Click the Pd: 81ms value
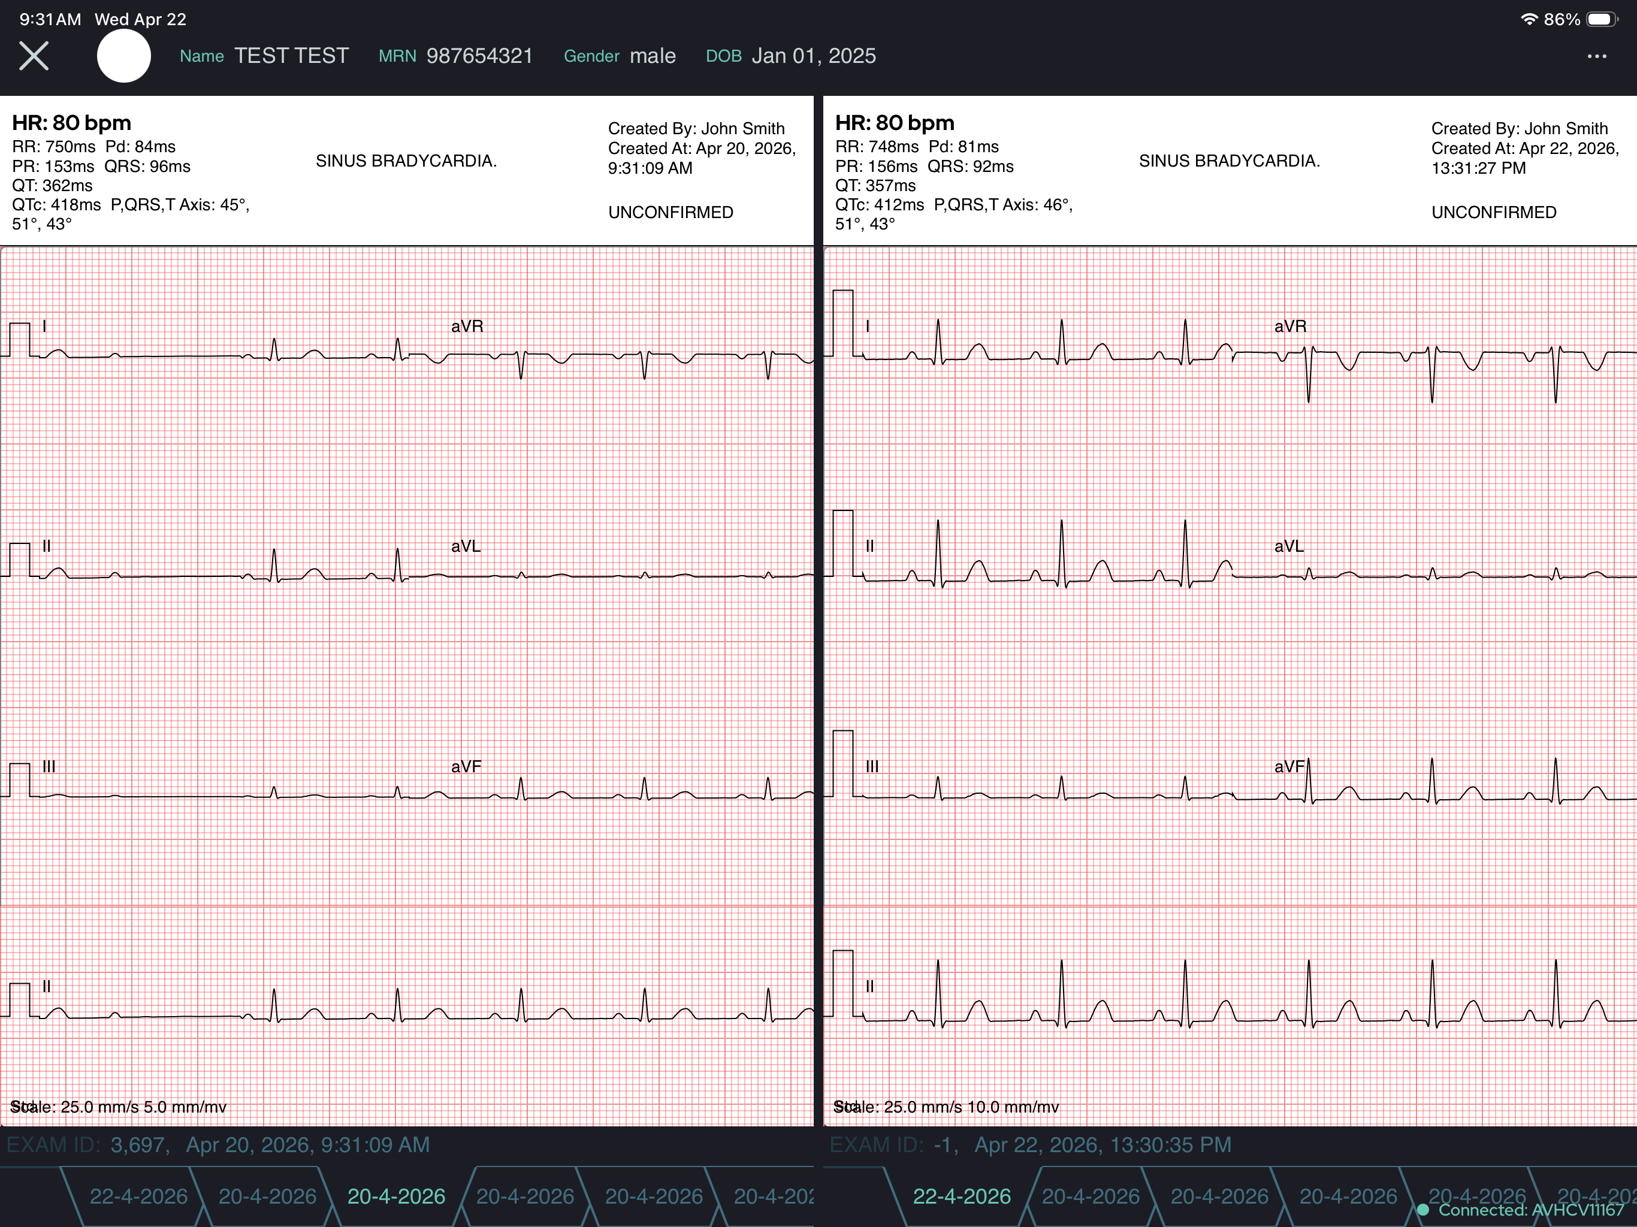The height and width of the screenshot is (1227, 1637). pos(964,147)
